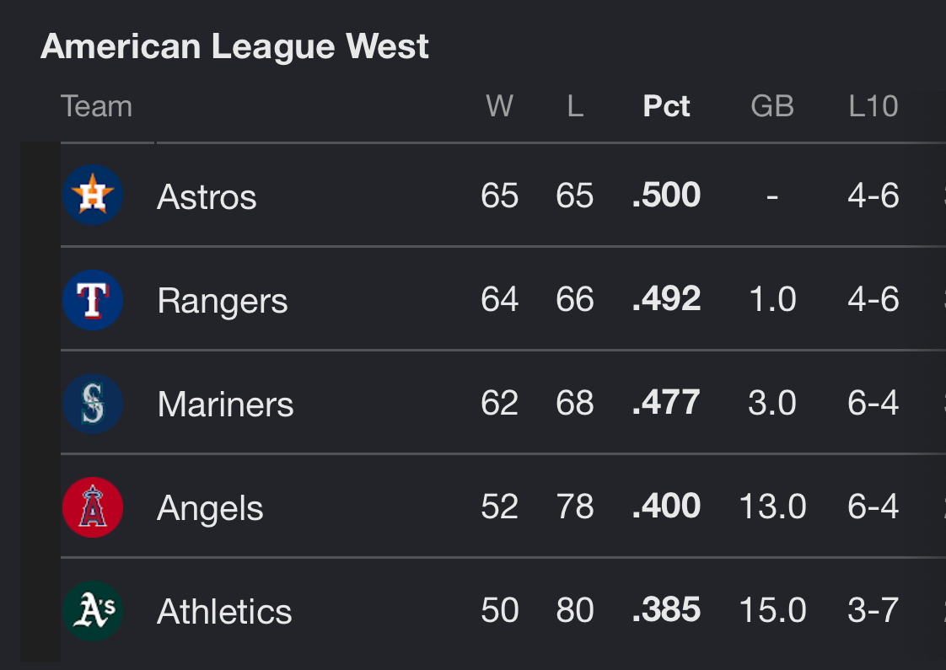
Task: Click the Angels 13.0 games-behind value
Action: pos(772,507)
